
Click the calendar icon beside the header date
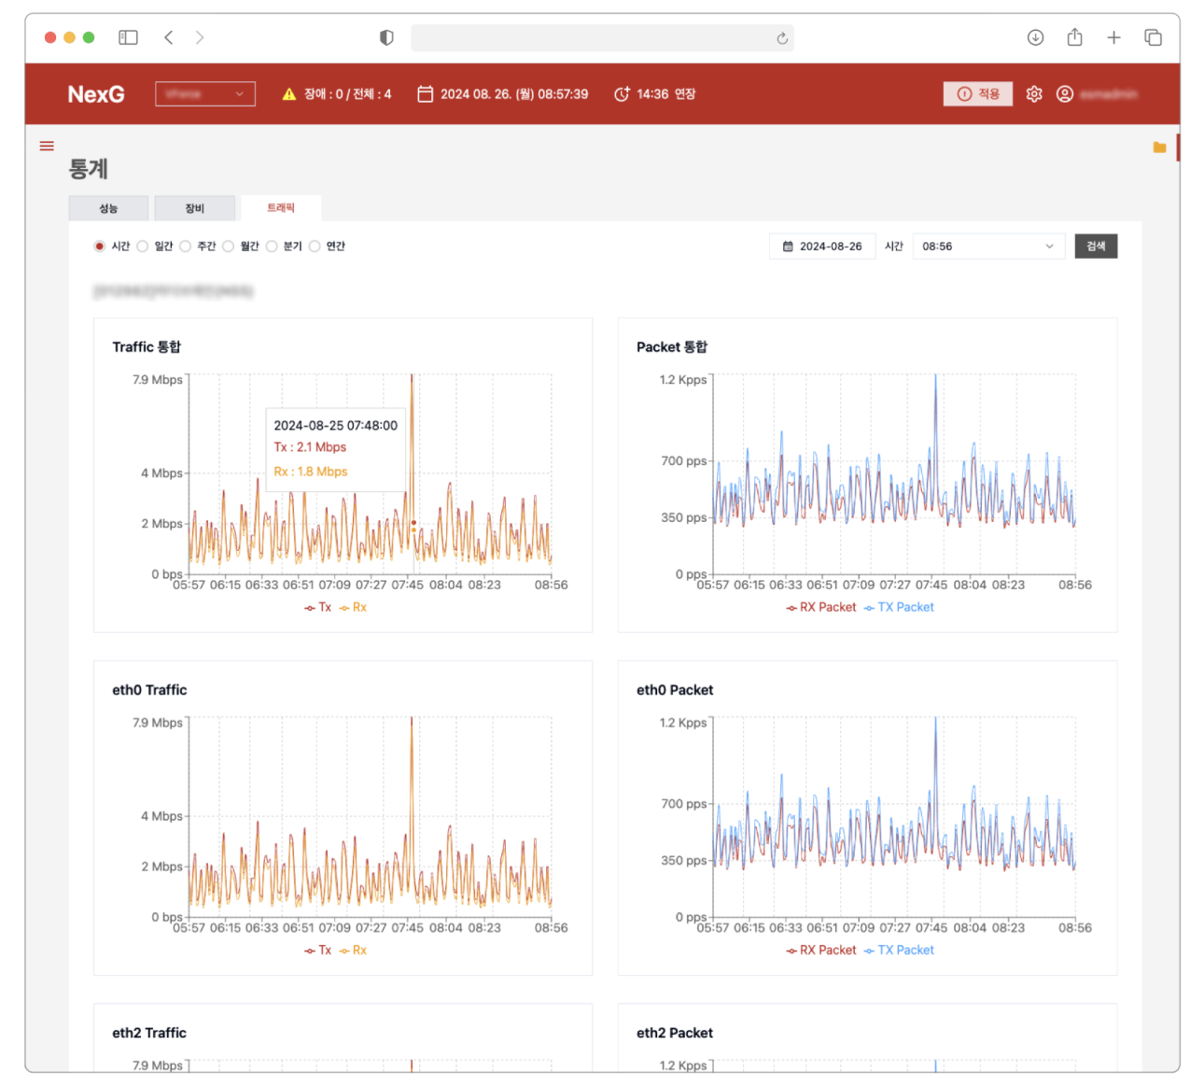point(425,94)
